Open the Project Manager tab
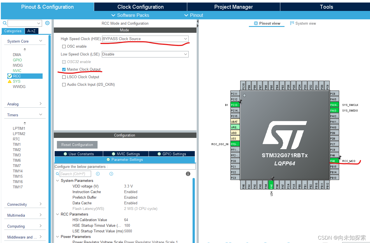This screenshot has width=370, height=243. (233, 7)
